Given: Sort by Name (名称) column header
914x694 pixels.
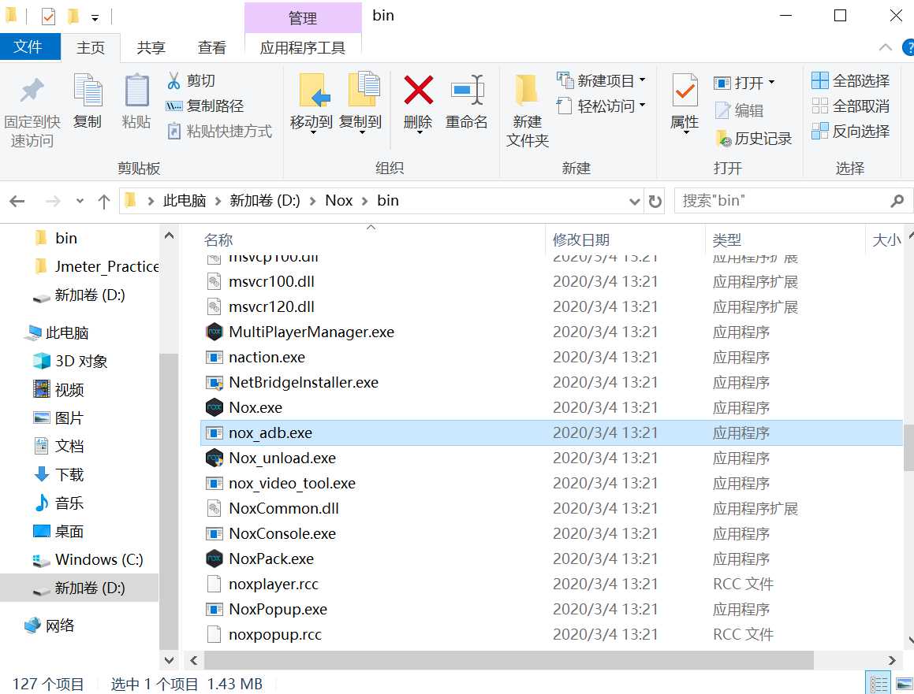Looking at the screenshot, I should pos(218,240).
